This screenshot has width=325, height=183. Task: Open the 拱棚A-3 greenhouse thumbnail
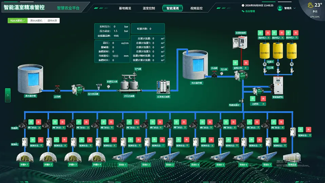coord(73,157)
